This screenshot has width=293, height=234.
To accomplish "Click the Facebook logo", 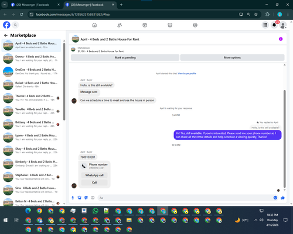I will point(6,25).
